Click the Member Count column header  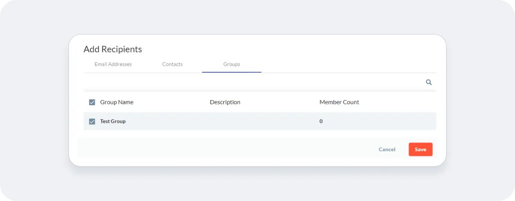point(339,102)
